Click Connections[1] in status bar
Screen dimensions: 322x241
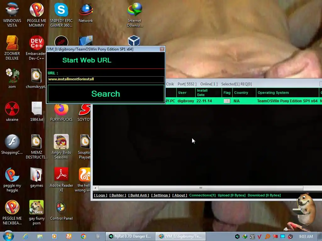(203, 195)
